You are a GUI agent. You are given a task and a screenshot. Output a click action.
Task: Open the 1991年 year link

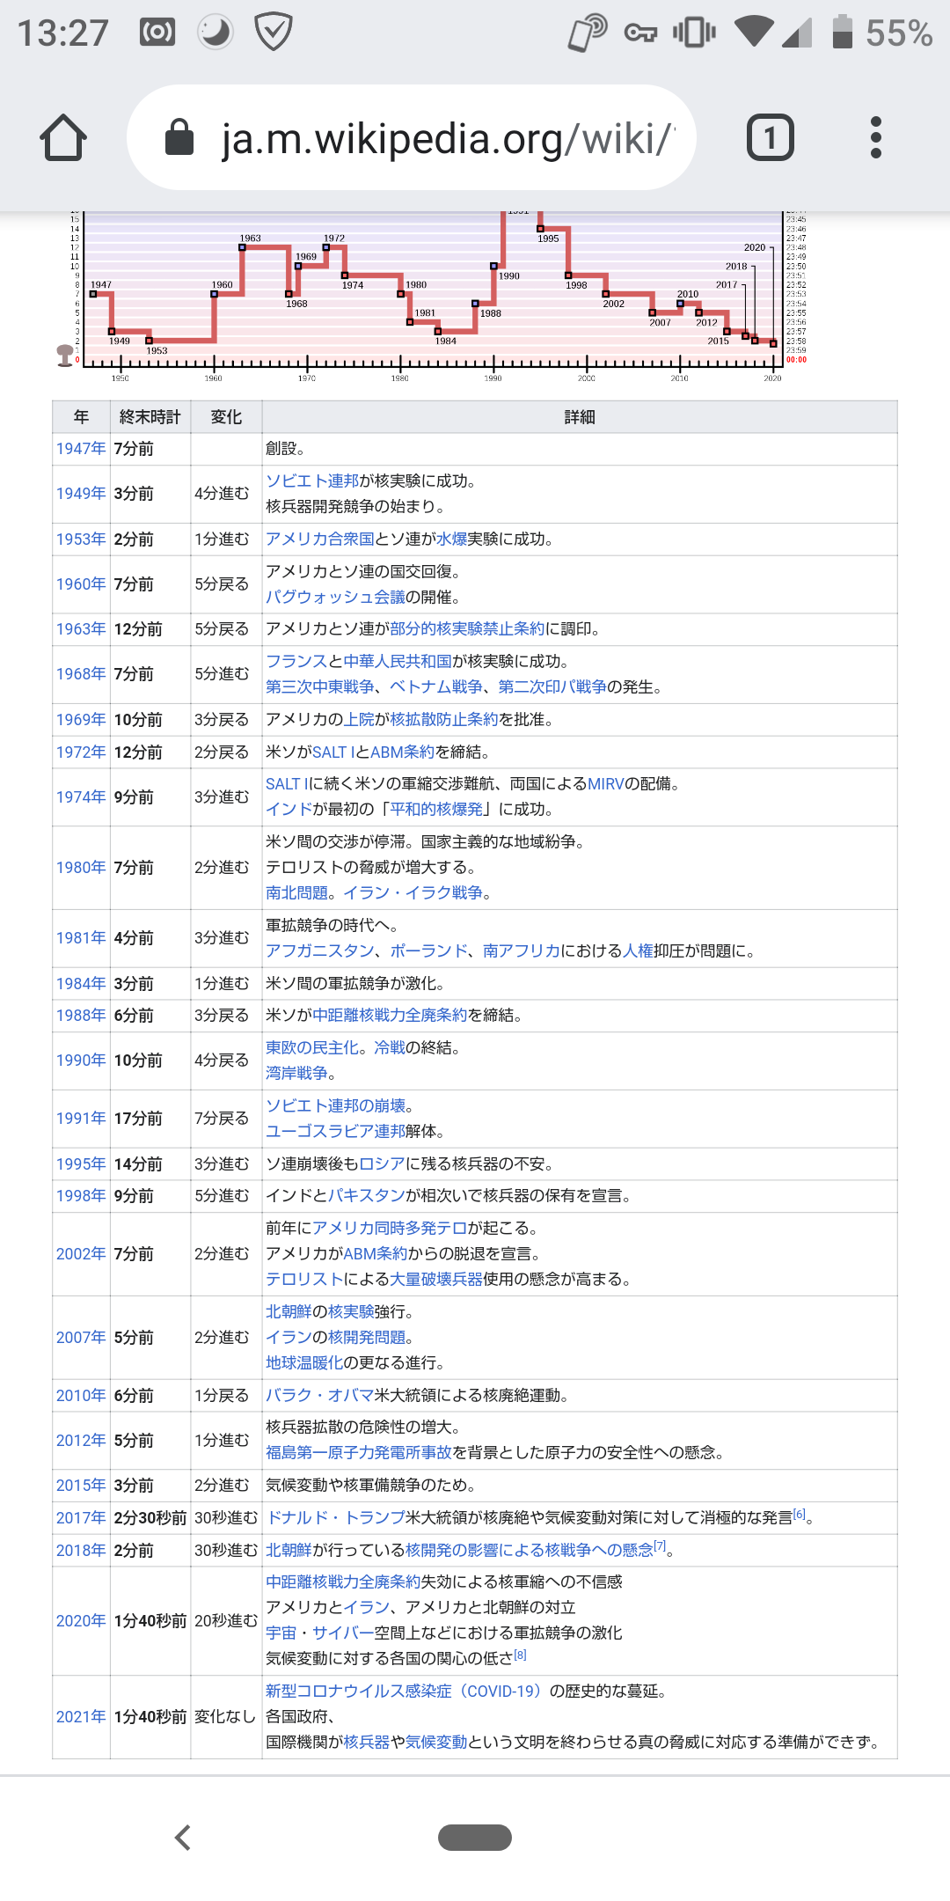pyautogui.click(x=81, y=1119)
